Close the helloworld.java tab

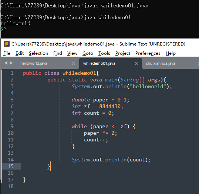click(73, 63)
